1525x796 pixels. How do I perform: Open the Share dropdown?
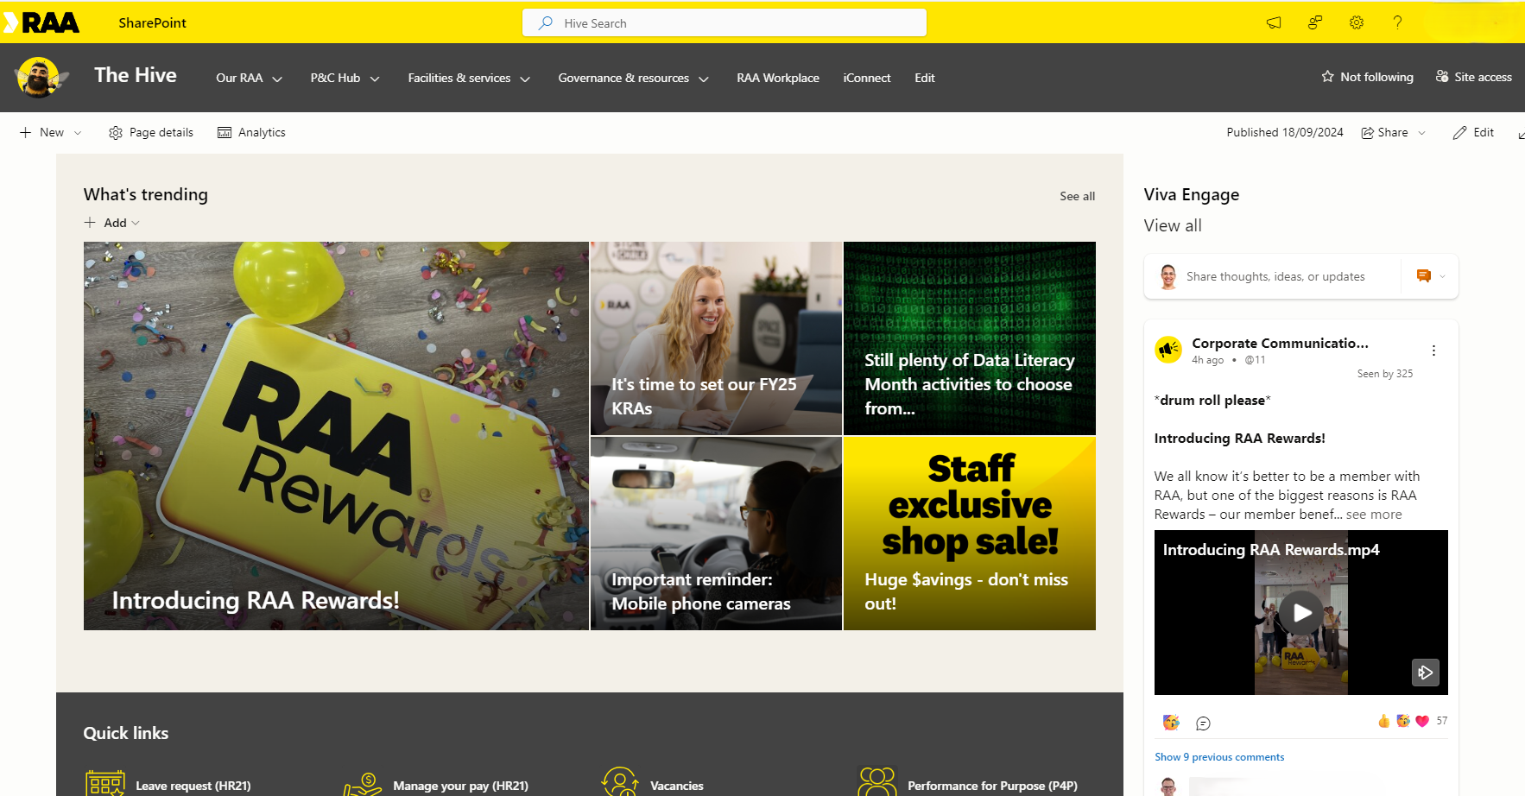(x=1393, y=133)
